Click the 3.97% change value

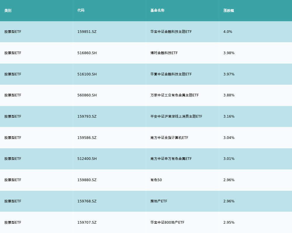click(x=229, y=74)
